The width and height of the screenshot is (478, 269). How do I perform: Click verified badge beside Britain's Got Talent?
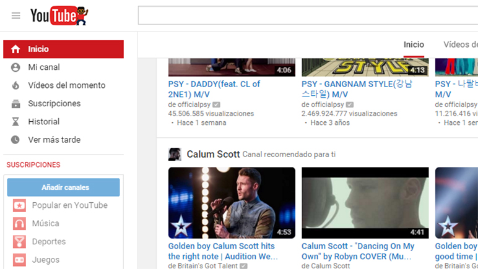click(x=243, y=266)
